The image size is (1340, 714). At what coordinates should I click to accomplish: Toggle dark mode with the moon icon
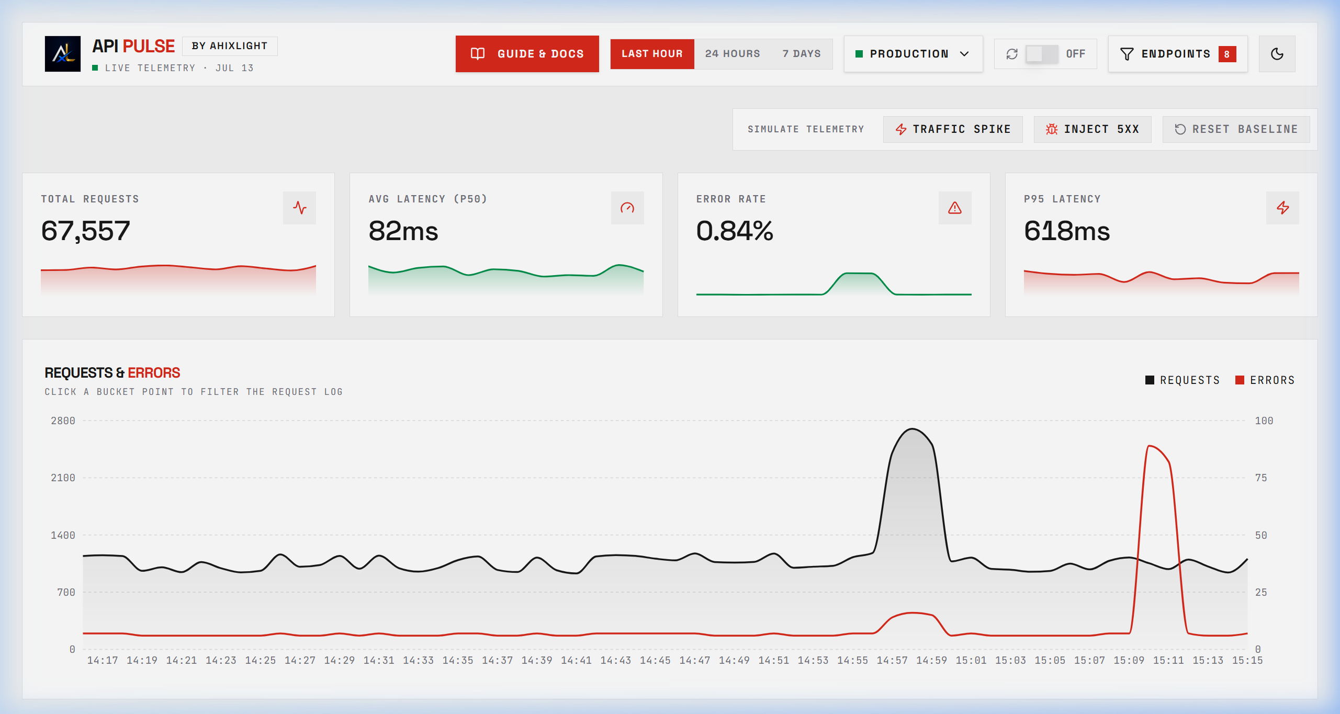point(1277,54)
